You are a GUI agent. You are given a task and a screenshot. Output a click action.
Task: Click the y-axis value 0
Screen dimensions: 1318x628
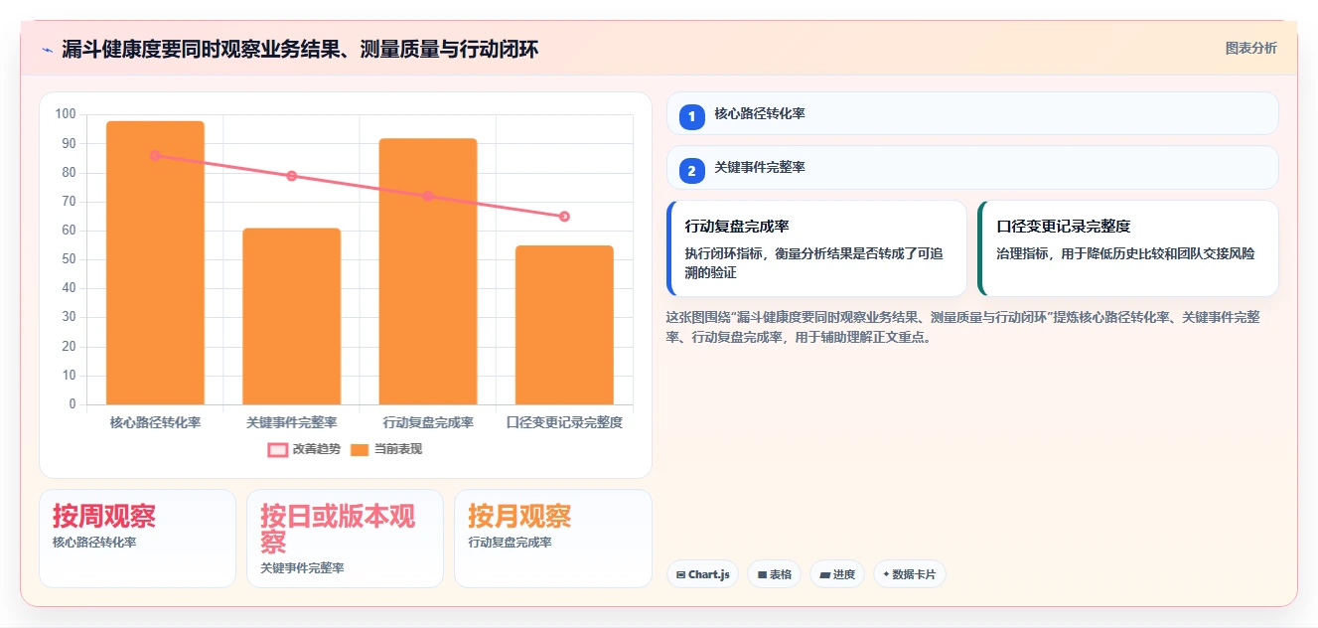click(73, 404)
